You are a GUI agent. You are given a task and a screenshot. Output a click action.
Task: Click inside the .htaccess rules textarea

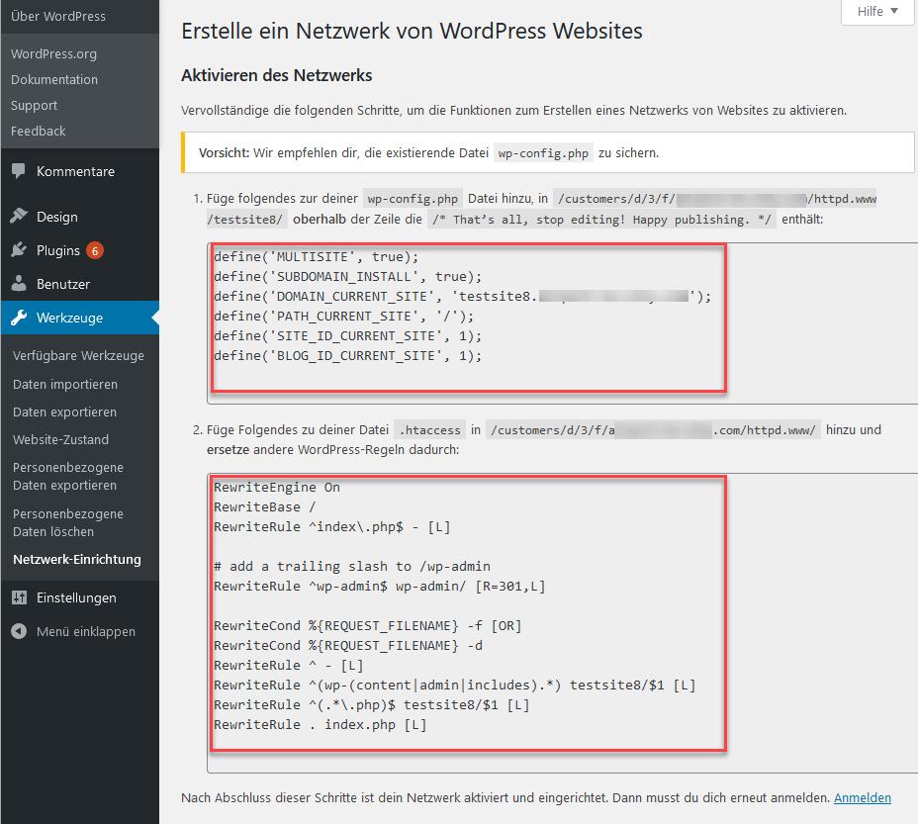[x=562, y=623]
